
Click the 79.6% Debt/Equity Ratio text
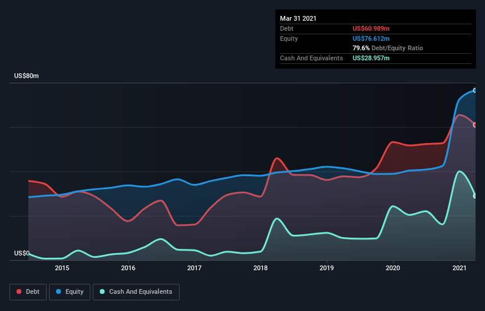point(388,48)
